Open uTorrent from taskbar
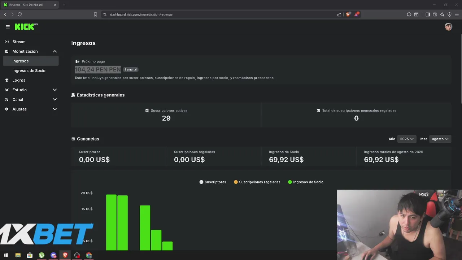462x260 pixels. coord(42,255)
